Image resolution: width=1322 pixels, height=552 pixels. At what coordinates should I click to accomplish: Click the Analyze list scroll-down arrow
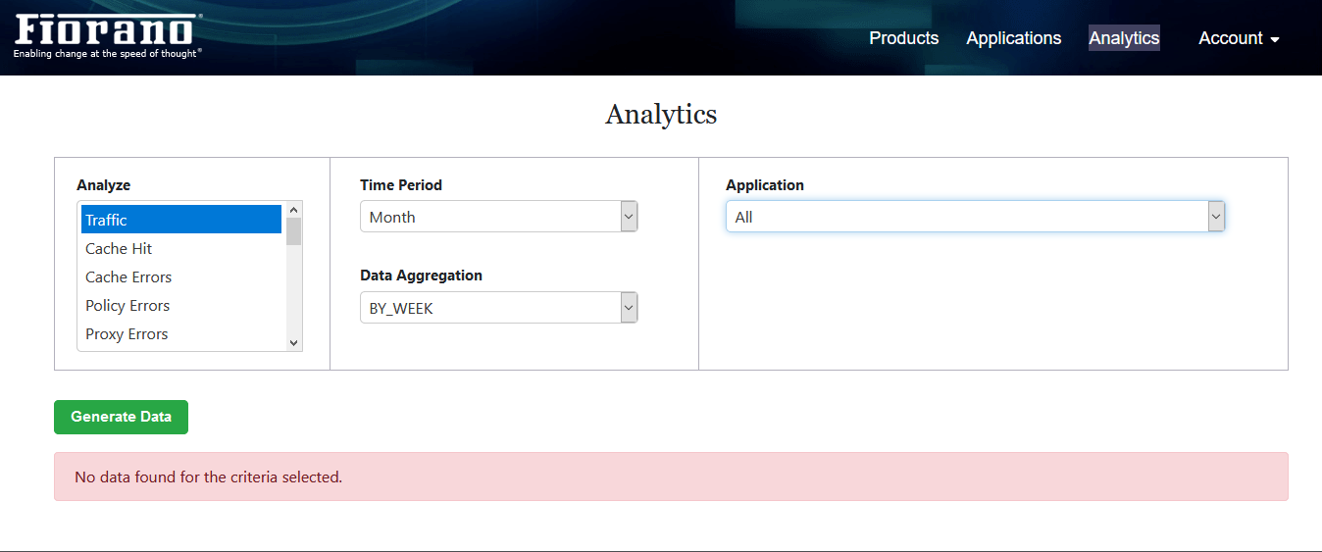pos(293,342)
